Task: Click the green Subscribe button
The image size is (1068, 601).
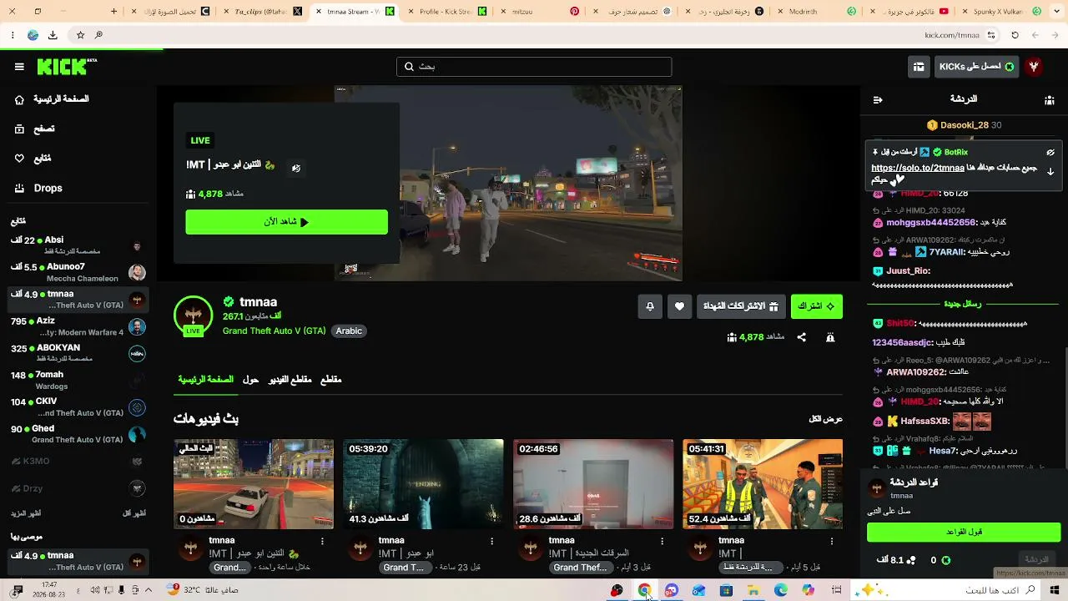Action: (x=817, y=306)
